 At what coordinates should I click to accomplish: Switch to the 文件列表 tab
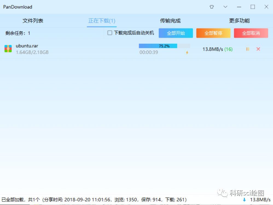click(x=33, y=21)
